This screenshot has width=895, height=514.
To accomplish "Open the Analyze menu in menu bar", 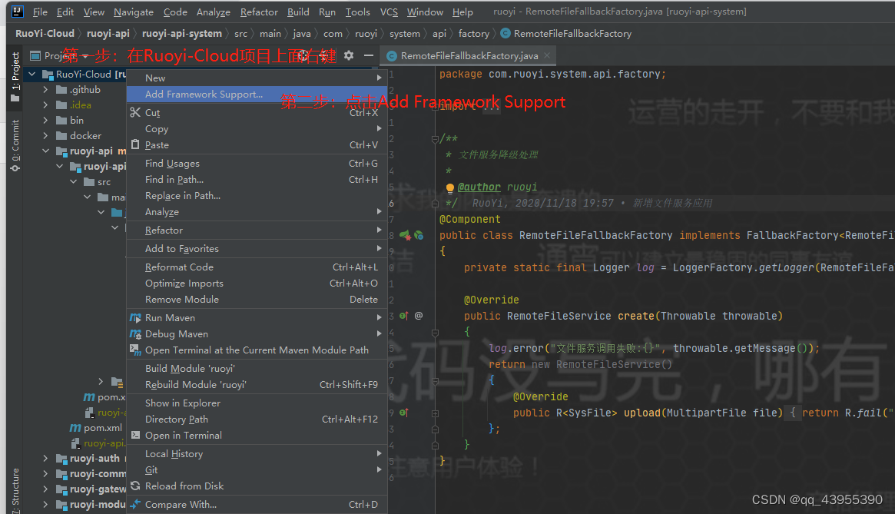I will pyautogui.click(x=214, y=12).
